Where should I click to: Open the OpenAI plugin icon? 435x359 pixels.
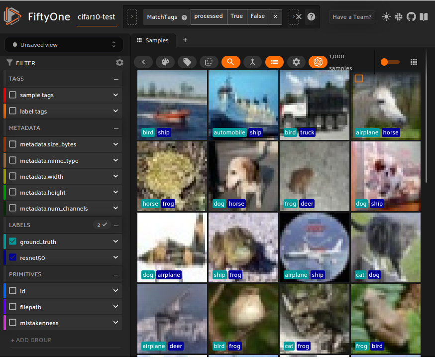tap(318, 62)
